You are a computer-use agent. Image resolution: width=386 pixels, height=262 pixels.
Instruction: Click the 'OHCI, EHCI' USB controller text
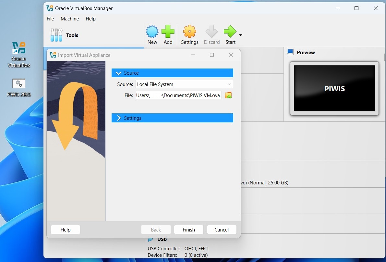pos(197,249)
